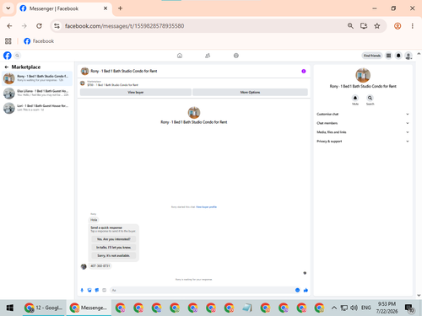Click the attach photo icon in composer
Viewport: 422px width, 316px height.
click(89, 290)
